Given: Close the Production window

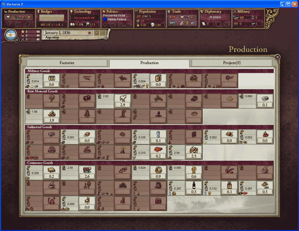Looking at the screenshot, I should click(278, 57).
